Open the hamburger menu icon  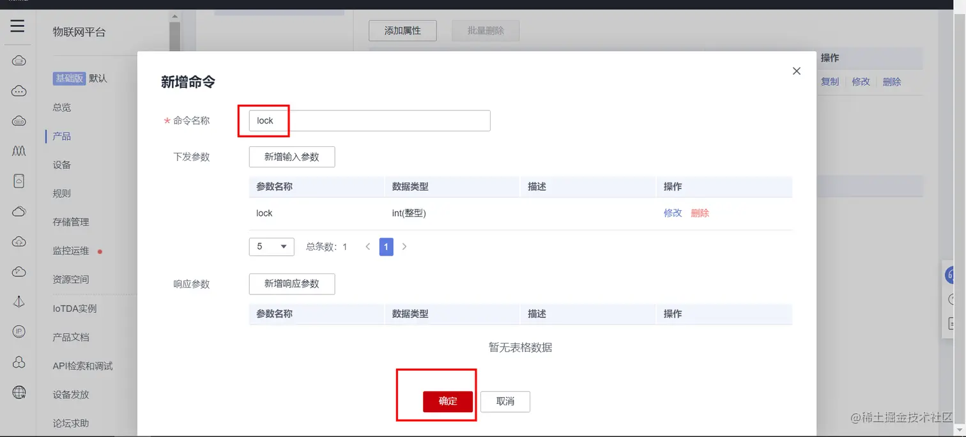pos(17,26)
